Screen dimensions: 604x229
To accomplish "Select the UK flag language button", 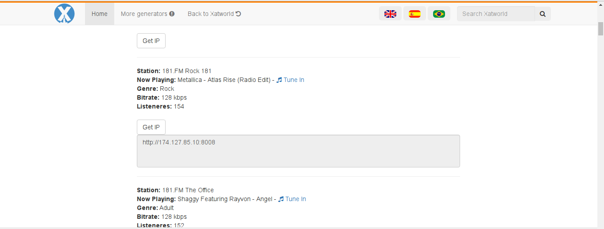I will [390, 14].
